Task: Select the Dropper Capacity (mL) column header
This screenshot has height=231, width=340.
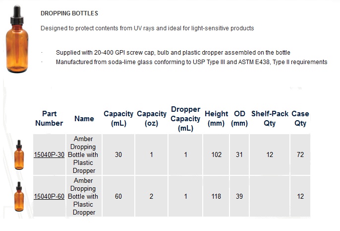Action: [185, 119]
